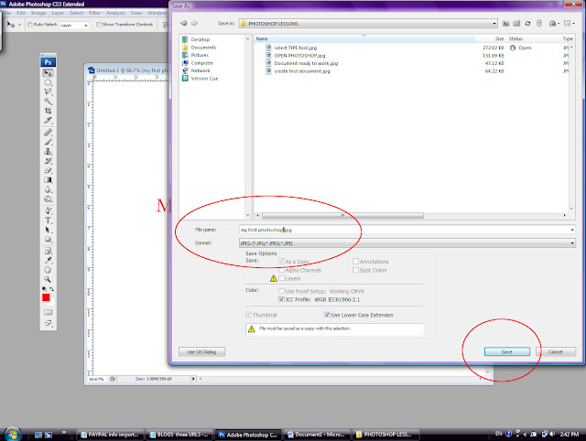This screenshot has width=586, height=441.
Task: Select the Eyedropper tool
Action: pos(48,260)
